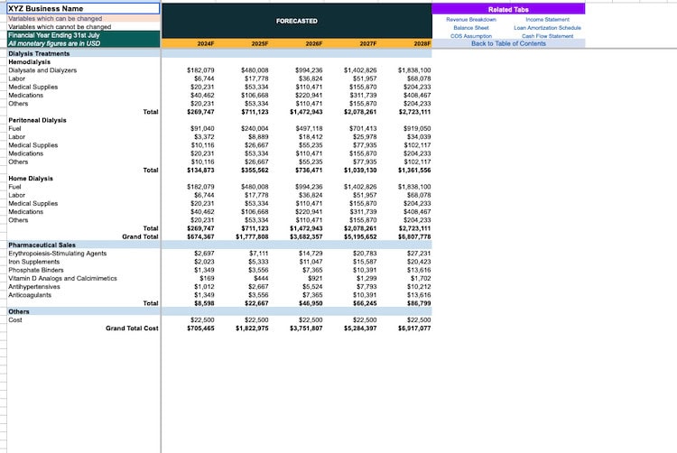
Task: Select 2025F Grand Total Cost $1,822,975
Action: point(252,328)
